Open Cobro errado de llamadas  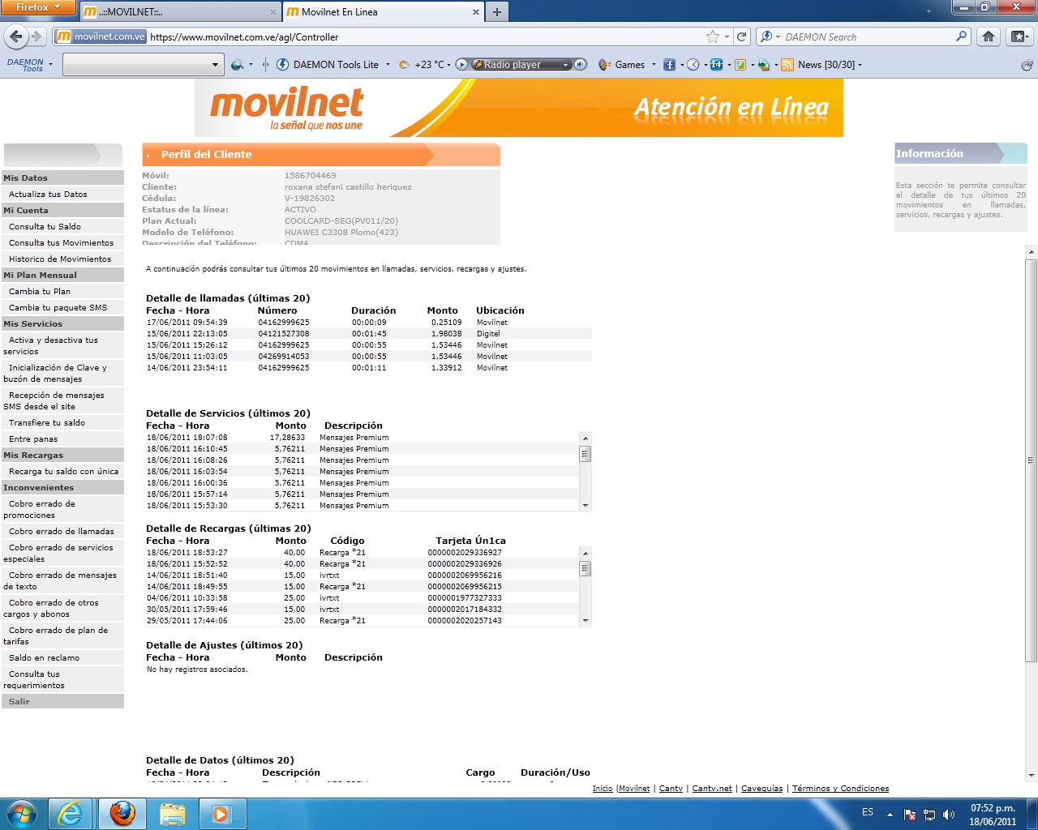(61, 532)
